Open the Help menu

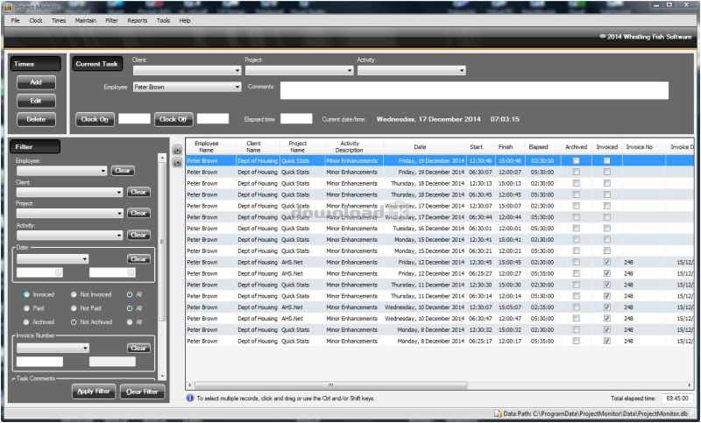point(185,20)
